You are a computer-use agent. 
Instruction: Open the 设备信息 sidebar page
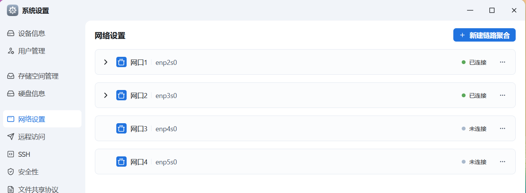[x=32, y=34]
